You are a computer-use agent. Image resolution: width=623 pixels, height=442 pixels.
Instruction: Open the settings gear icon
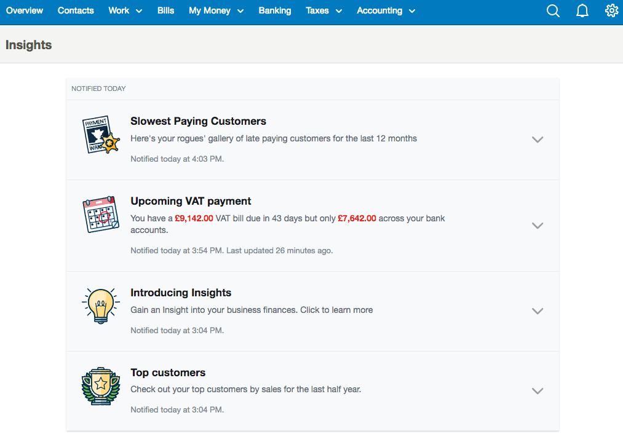(611, 10)
